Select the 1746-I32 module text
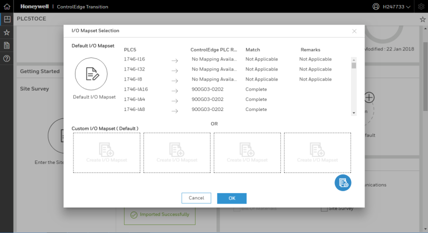This screenshot has height=233, width=428. [x=134, y=69]
